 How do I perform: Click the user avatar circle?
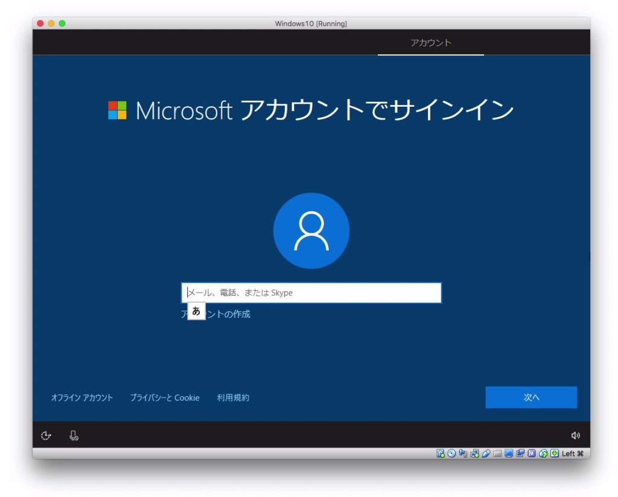pos(311,231)
